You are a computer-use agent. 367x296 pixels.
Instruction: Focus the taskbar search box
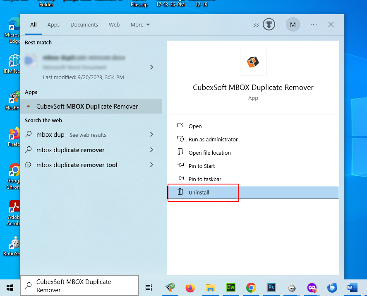[x=79, y=286]
